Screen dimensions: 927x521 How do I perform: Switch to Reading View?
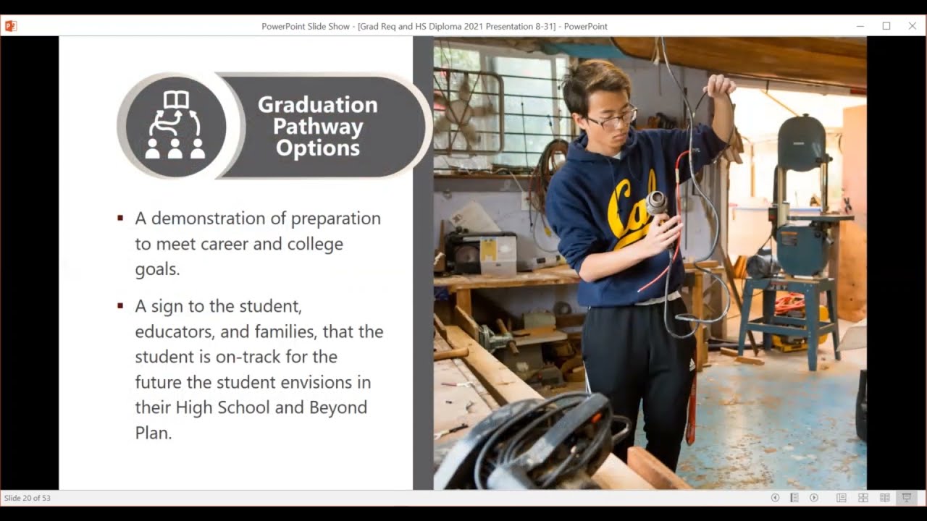885,498
